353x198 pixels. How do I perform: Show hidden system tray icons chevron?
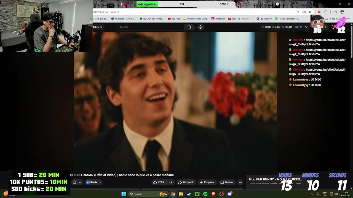312,194
